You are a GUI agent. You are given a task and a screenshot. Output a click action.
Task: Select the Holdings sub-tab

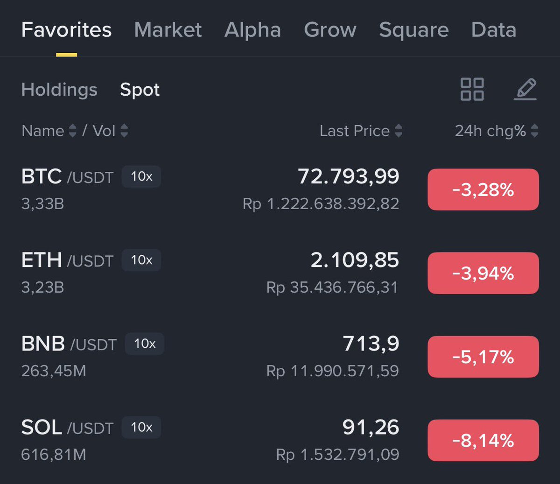[x=59, y=89]
